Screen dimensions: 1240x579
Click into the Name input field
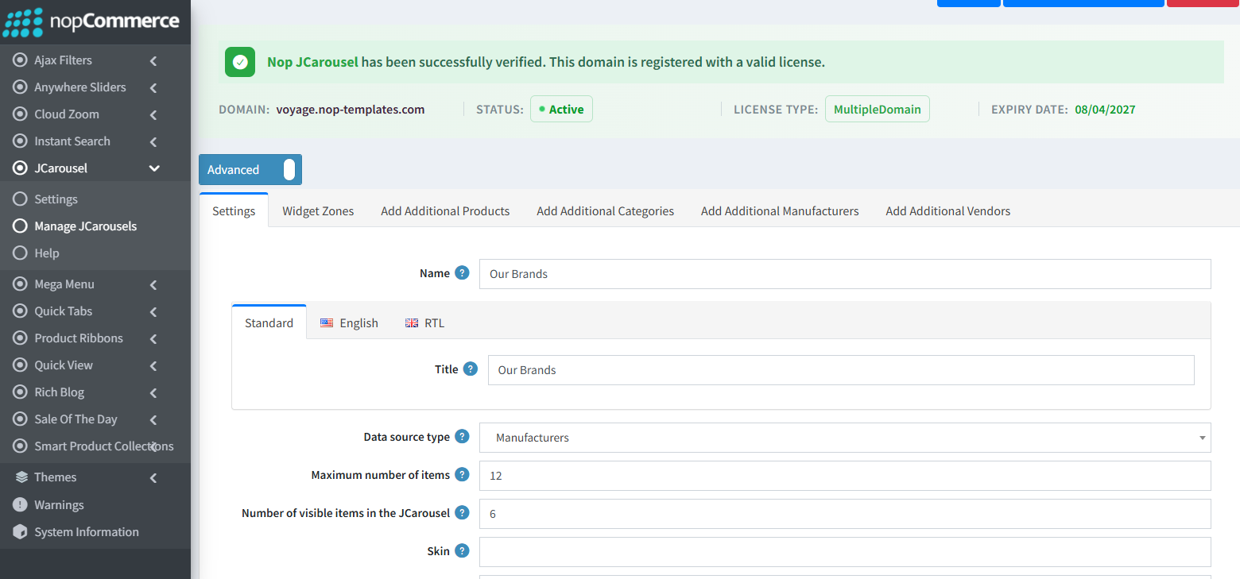845,274
